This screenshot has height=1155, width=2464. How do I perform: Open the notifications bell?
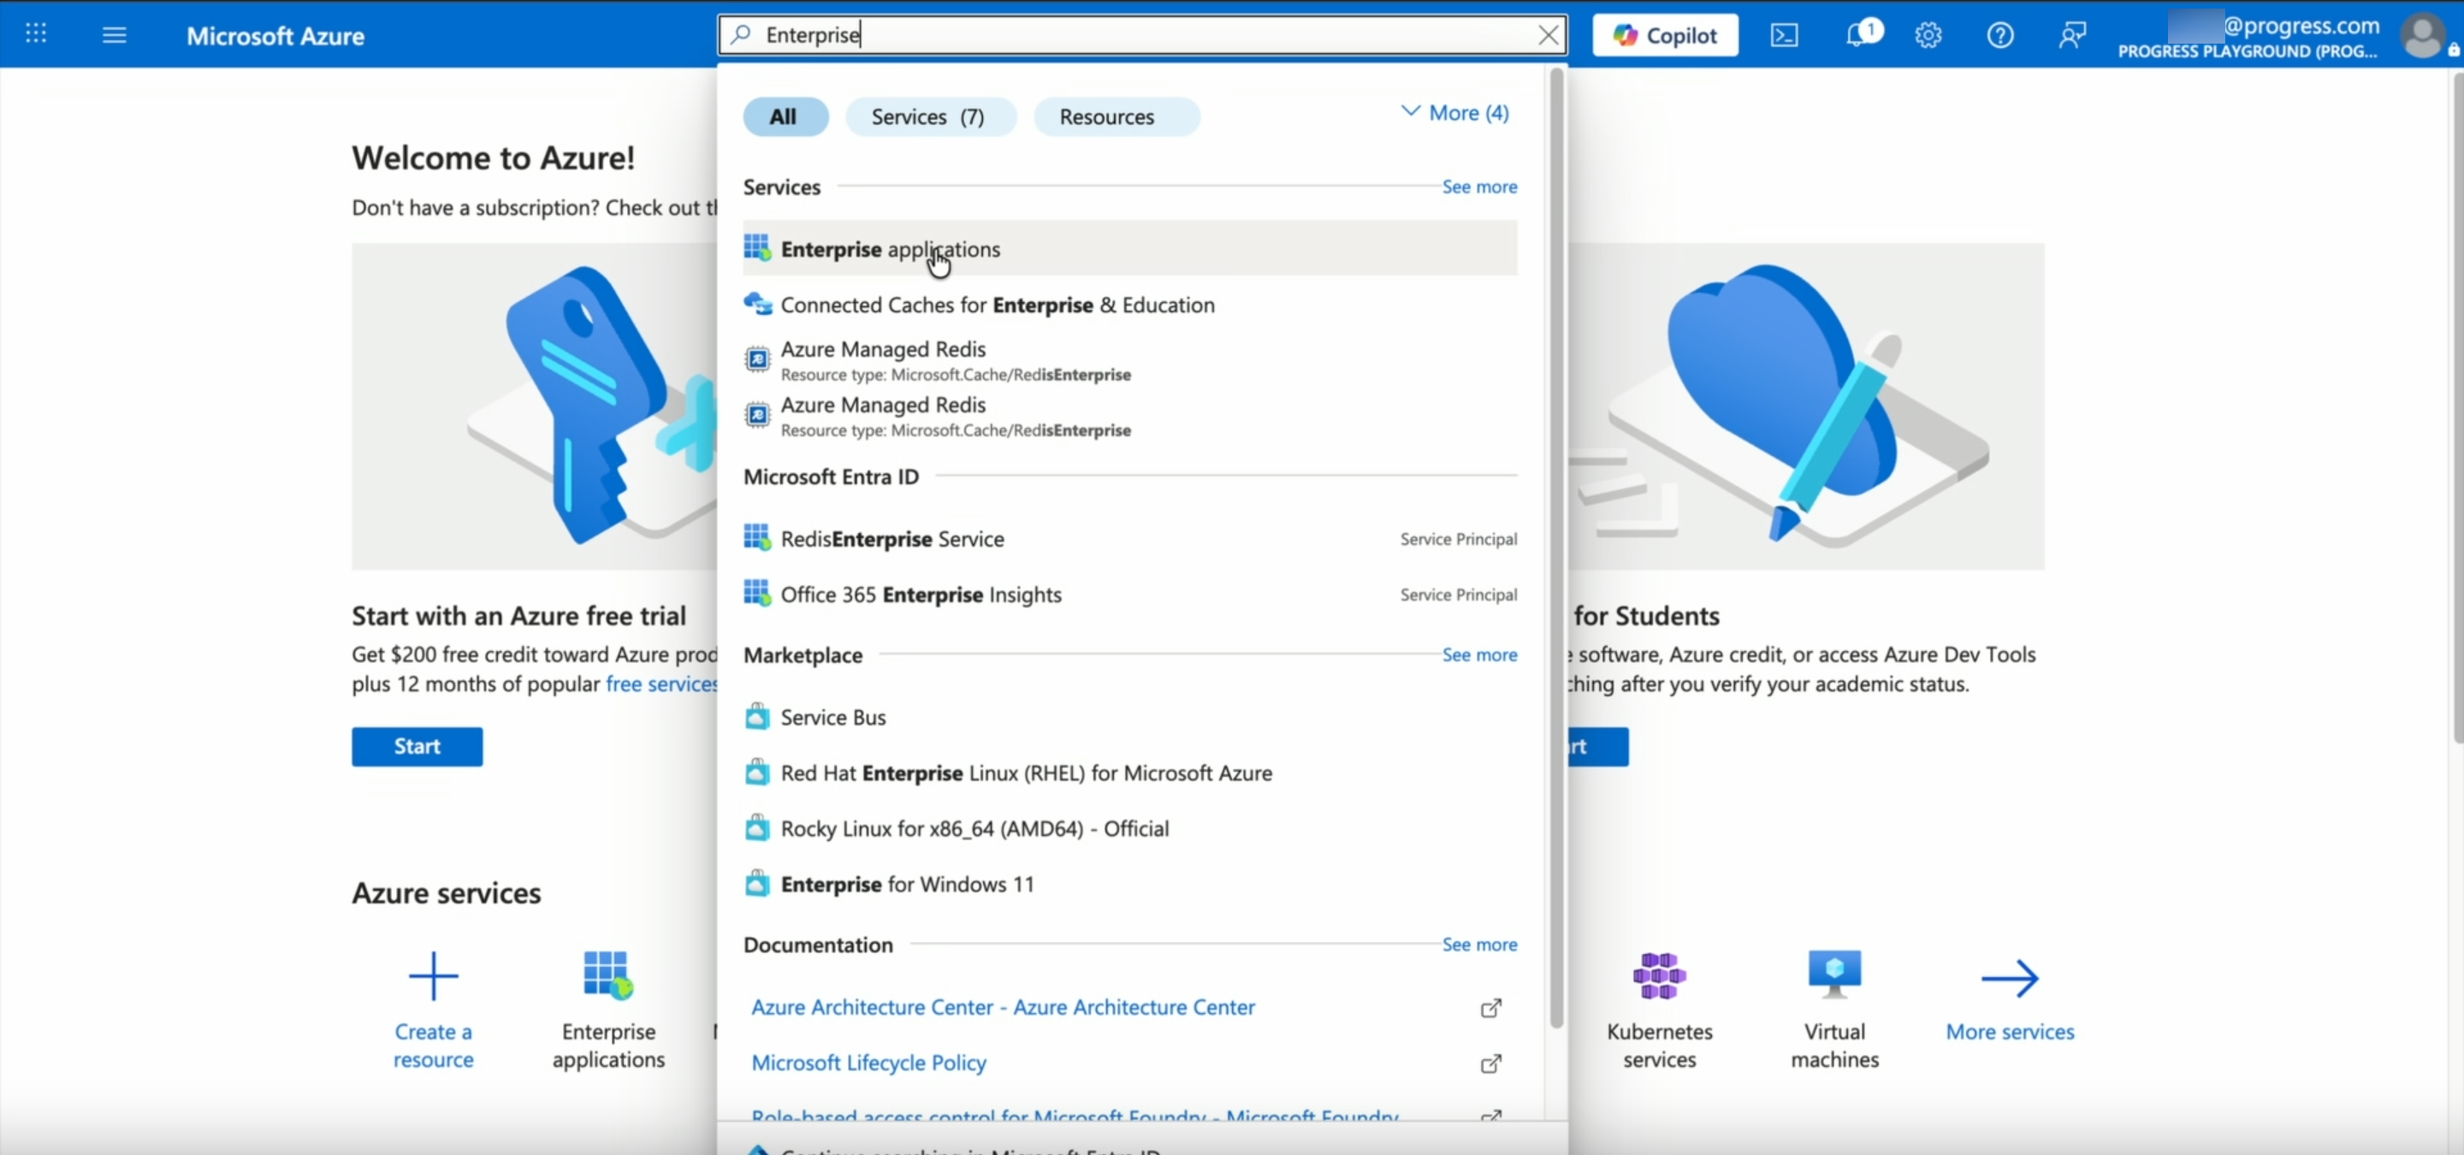tap(1857, 35)
